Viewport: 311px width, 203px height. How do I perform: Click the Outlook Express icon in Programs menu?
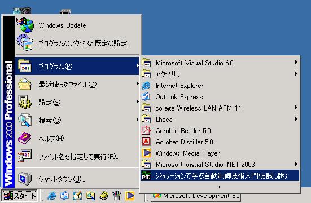pyautogui.click(x=146, y=96)
